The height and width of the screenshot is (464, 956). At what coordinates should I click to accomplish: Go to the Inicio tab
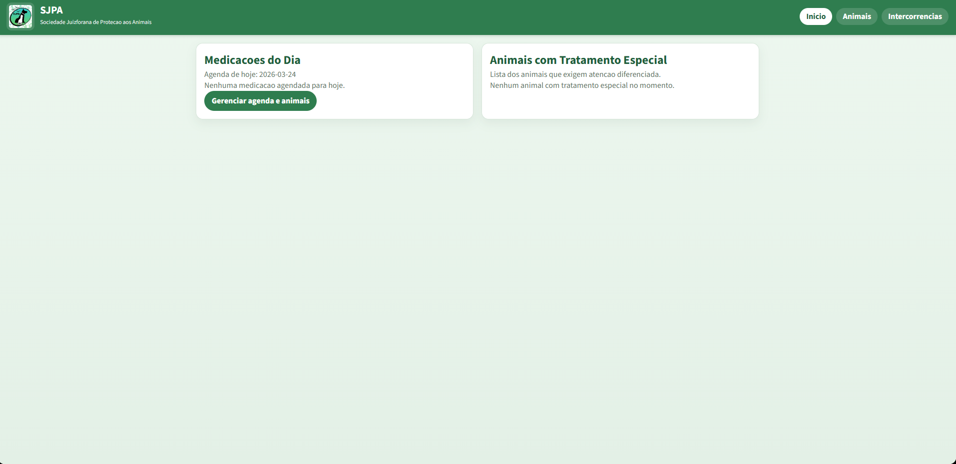815,16
